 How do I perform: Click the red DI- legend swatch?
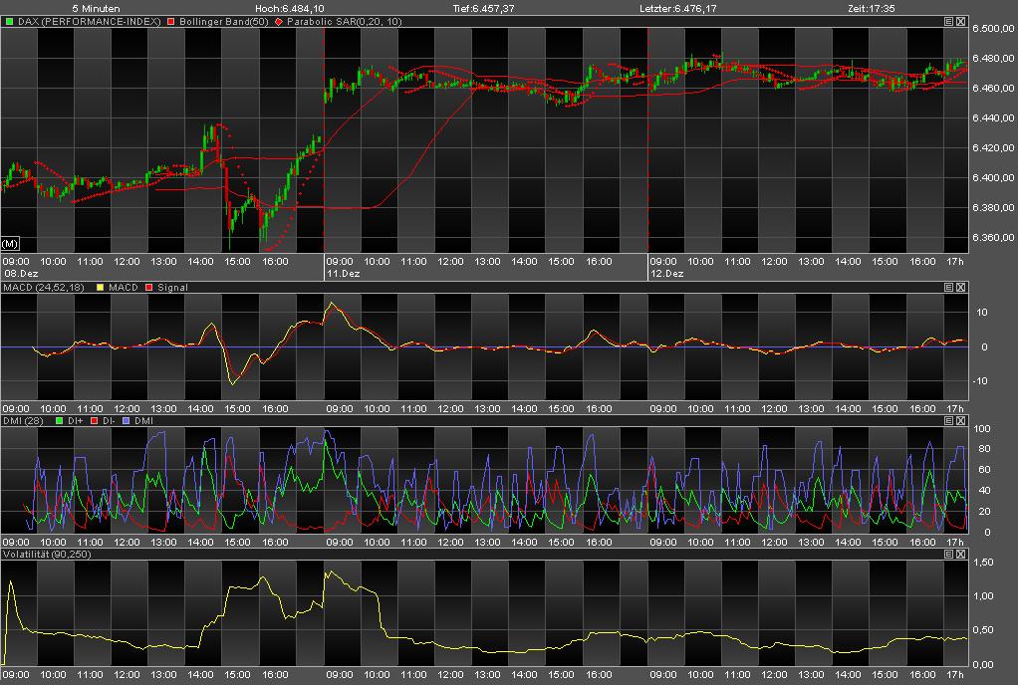[93, 421]
